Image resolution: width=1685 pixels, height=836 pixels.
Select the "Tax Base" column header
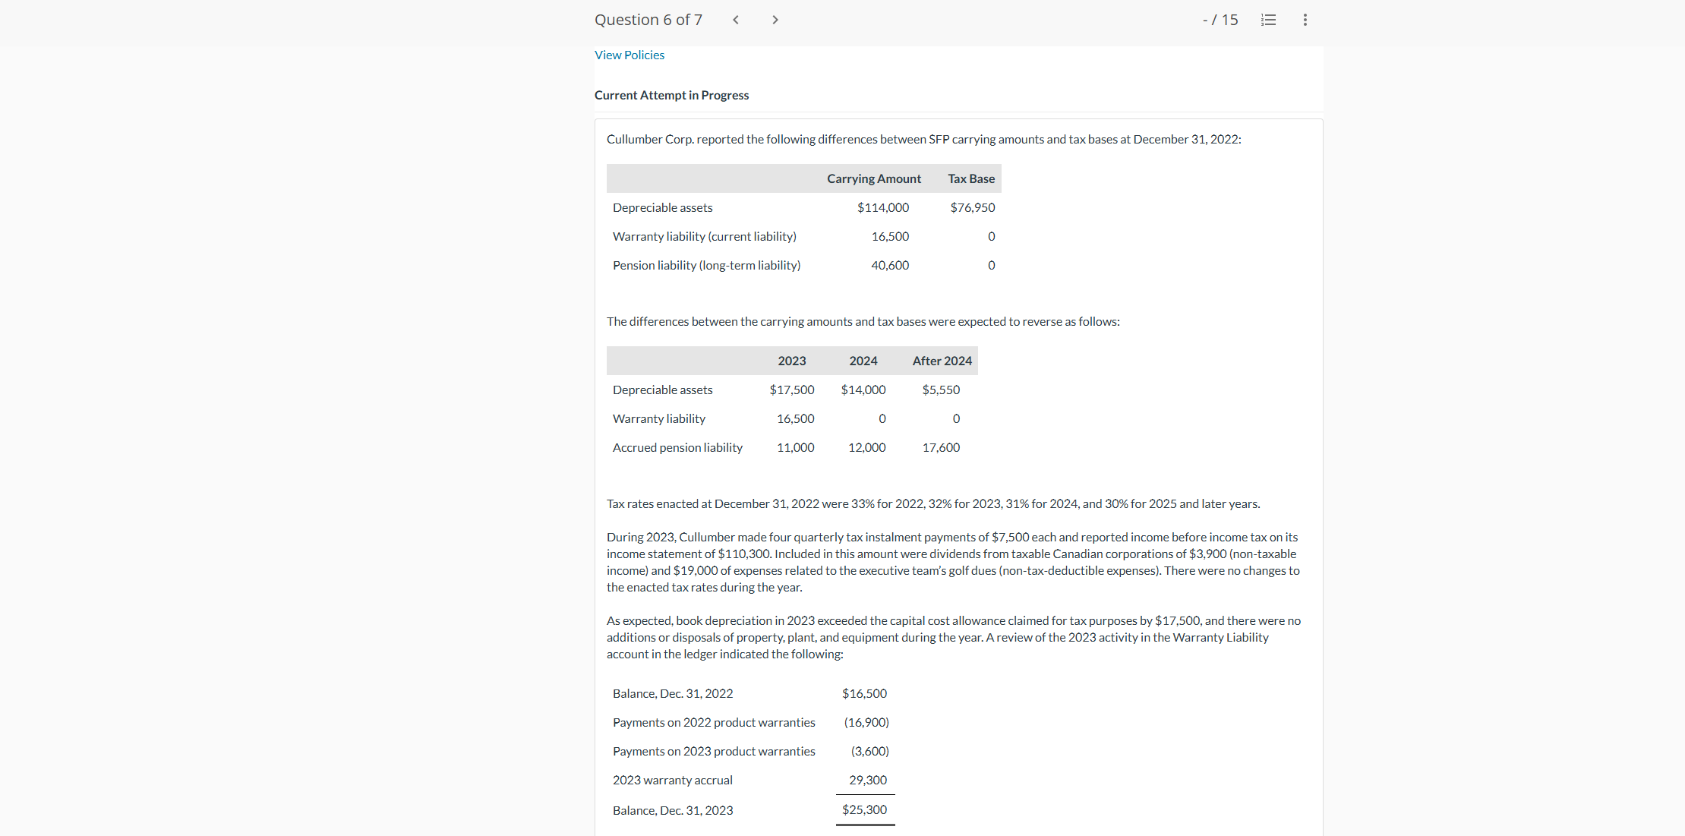click(x=970, y=178)
